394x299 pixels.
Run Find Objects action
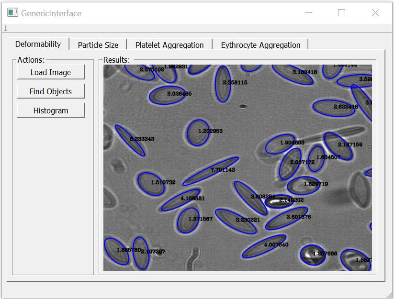51,91
